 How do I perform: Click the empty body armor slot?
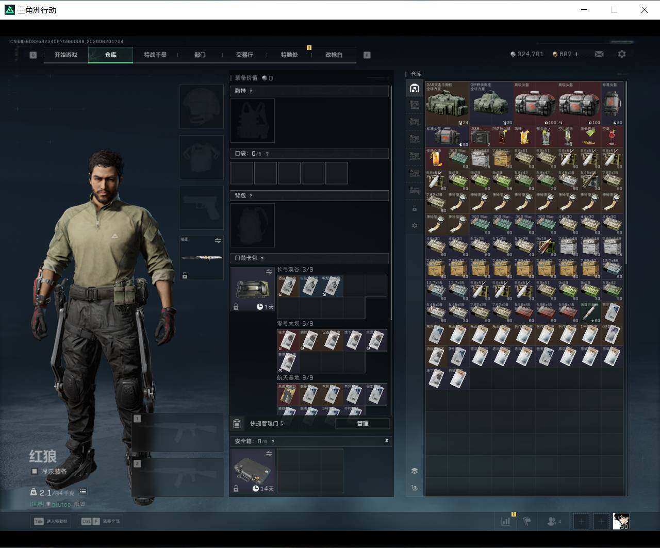point(201,157)
